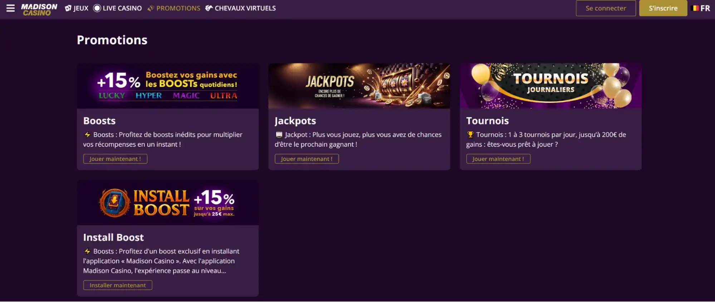Open the Jeux menu item

81,8
